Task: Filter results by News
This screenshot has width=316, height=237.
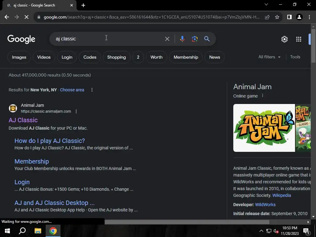Action: (x=214, y=57)
